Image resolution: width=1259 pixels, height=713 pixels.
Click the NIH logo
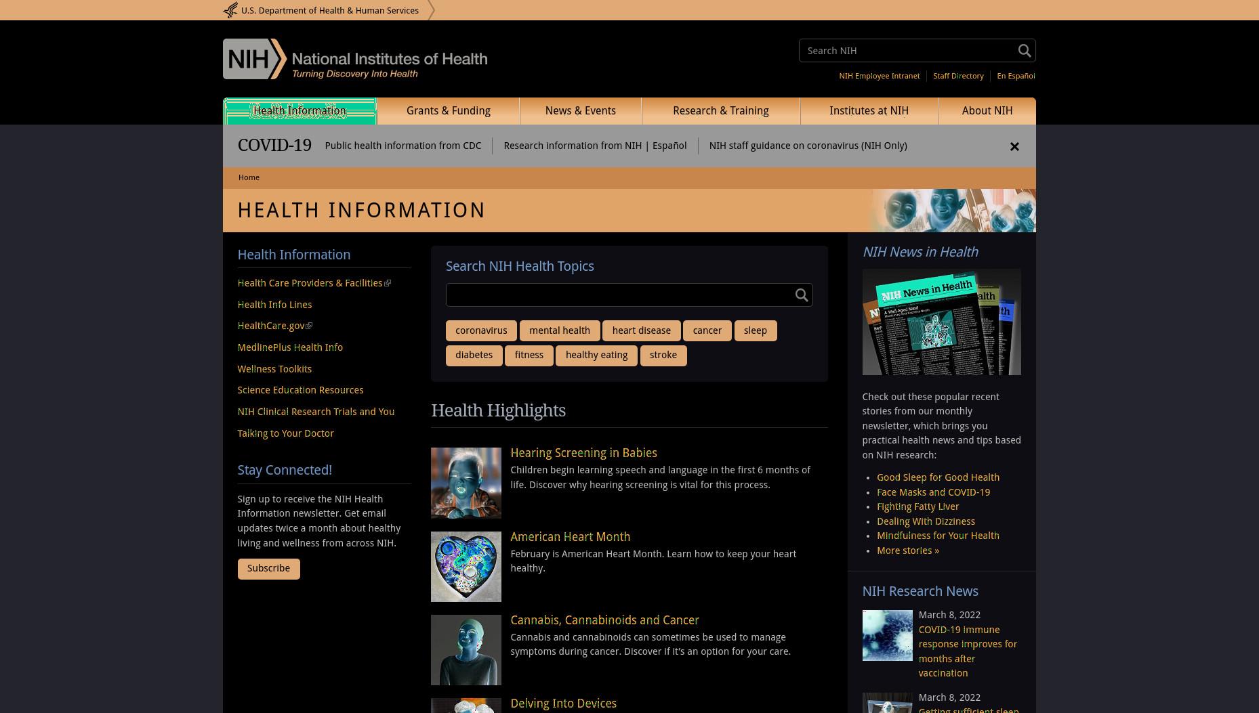355,59
